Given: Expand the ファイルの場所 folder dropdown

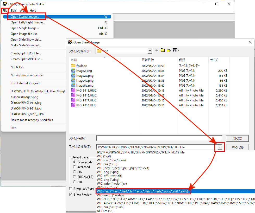Looking at the screenshot, I should pyautogui.click(x=150, y=51).
